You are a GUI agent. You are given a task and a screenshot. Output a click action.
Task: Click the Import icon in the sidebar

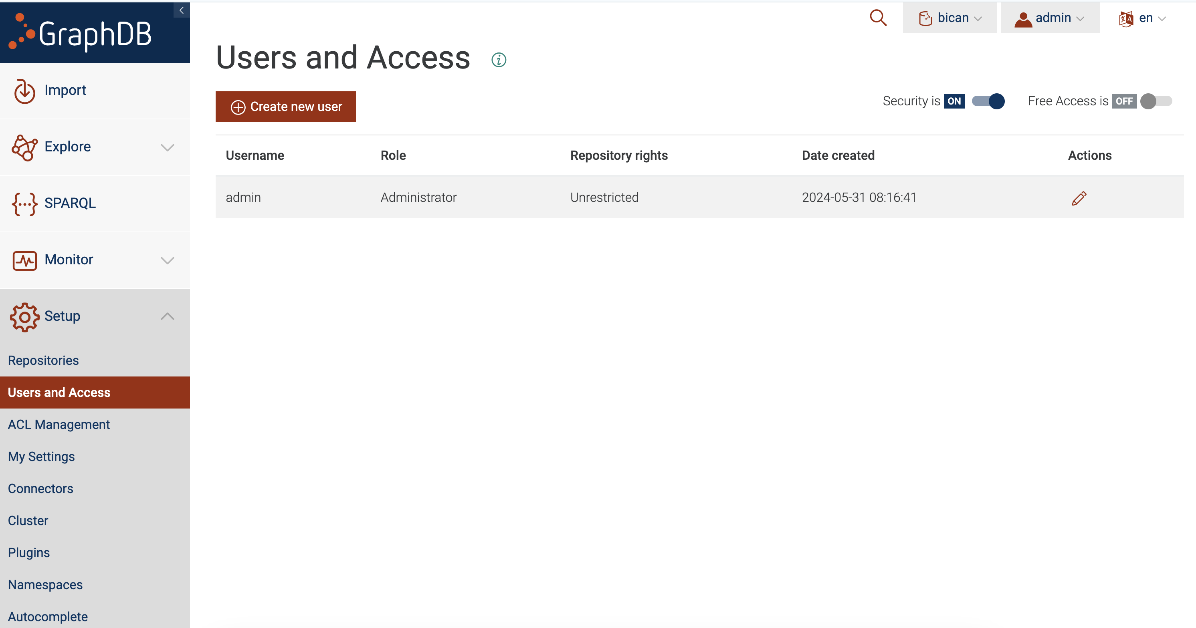(24, 91)
